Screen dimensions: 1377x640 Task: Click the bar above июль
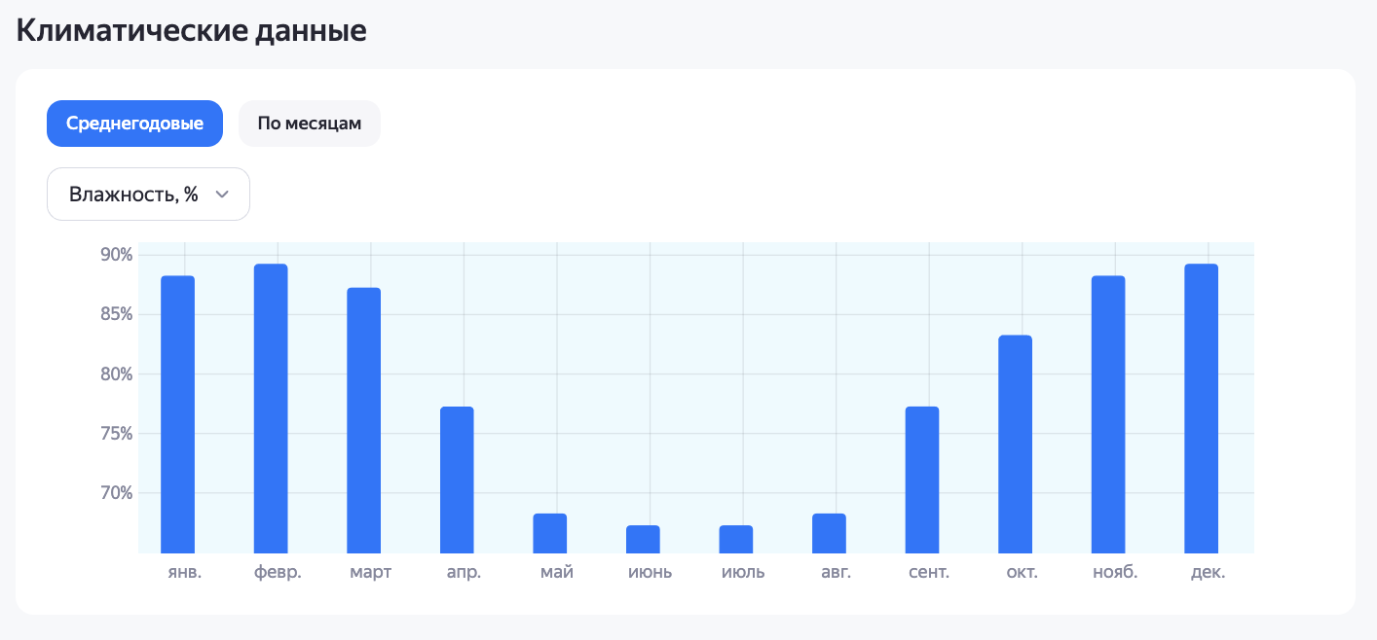[735, 539]
